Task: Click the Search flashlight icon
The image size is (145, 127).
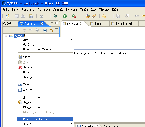Action: (x=94, y=16)
